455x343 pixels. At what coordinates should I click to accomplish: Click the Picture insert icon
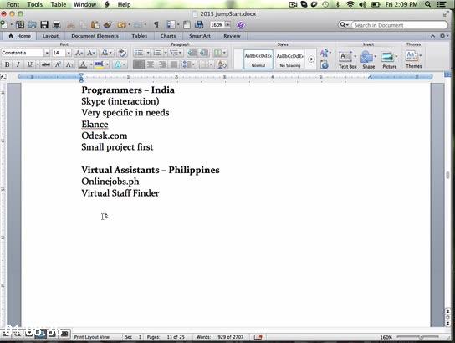coord(387,57)
